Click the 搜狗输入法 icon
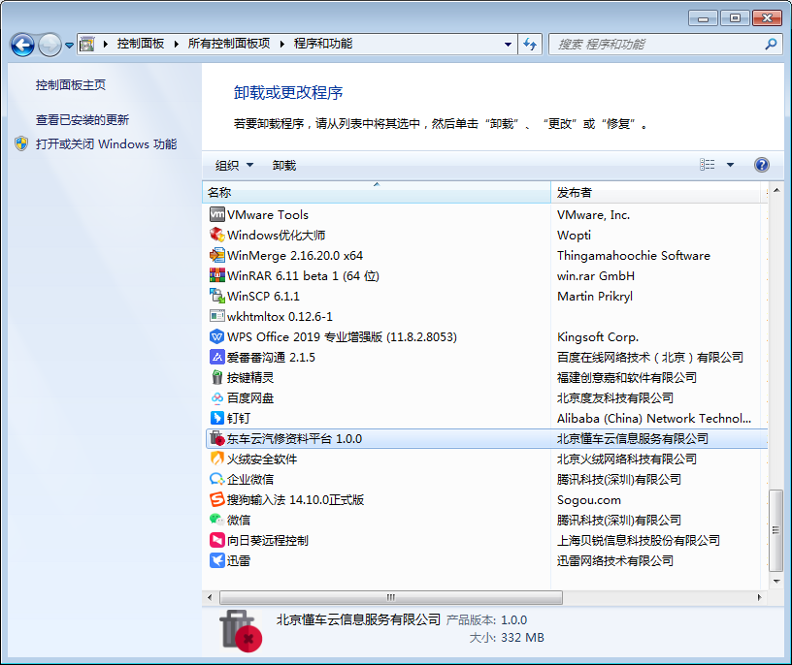 coord(216,499)
